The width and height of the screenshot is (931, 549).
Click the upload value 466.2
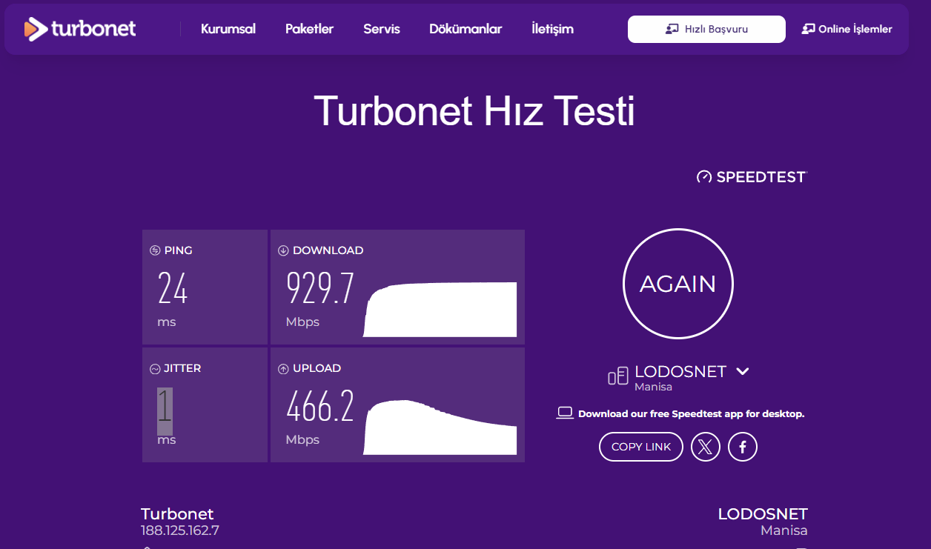pos(320,406)
